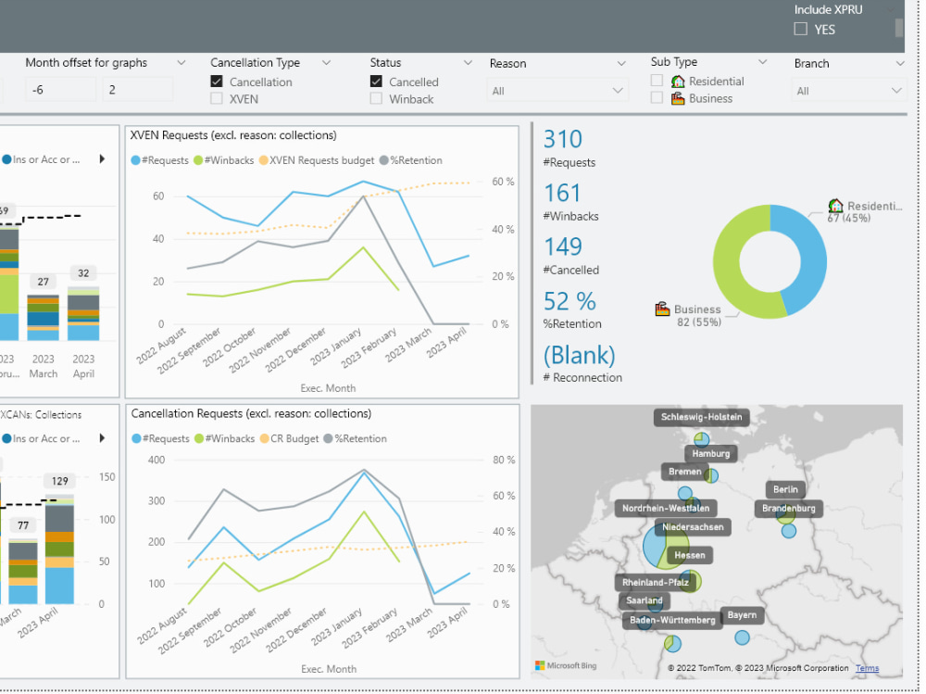This screenshot has width=926, height=694.
Task: Expand the 'Ins or Acc or...' legend arrow
Action: pyautogui.click(x=102, y=158)
